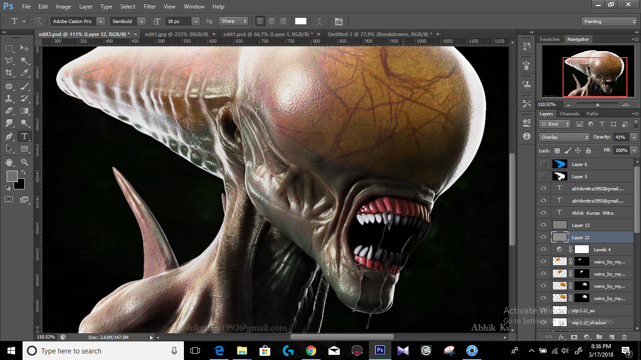Open the Image menu

[x=63, y=7]
